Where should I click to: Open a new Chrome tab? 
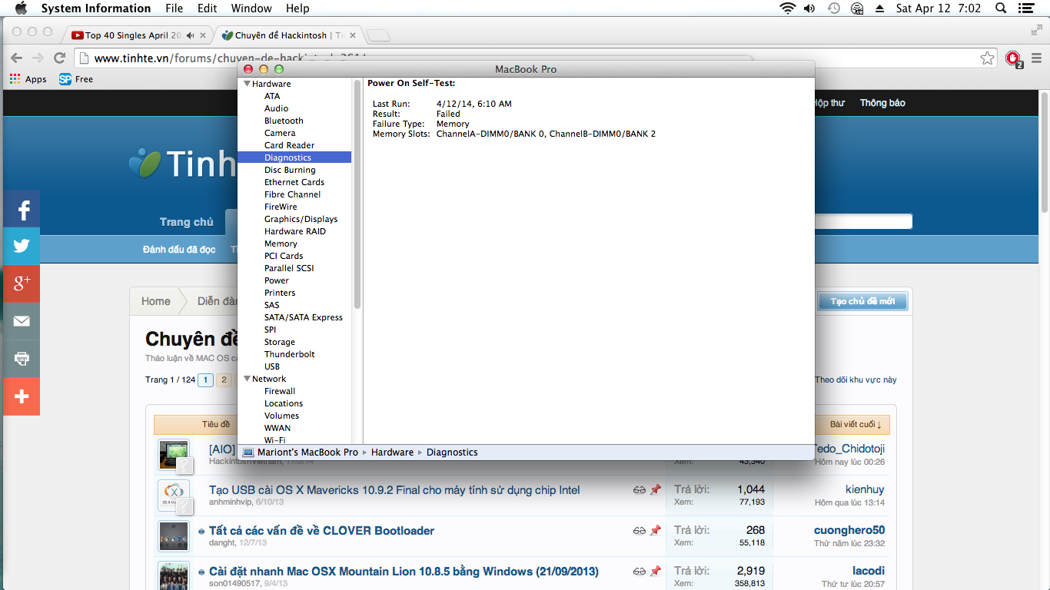click(x=377, y=35)
